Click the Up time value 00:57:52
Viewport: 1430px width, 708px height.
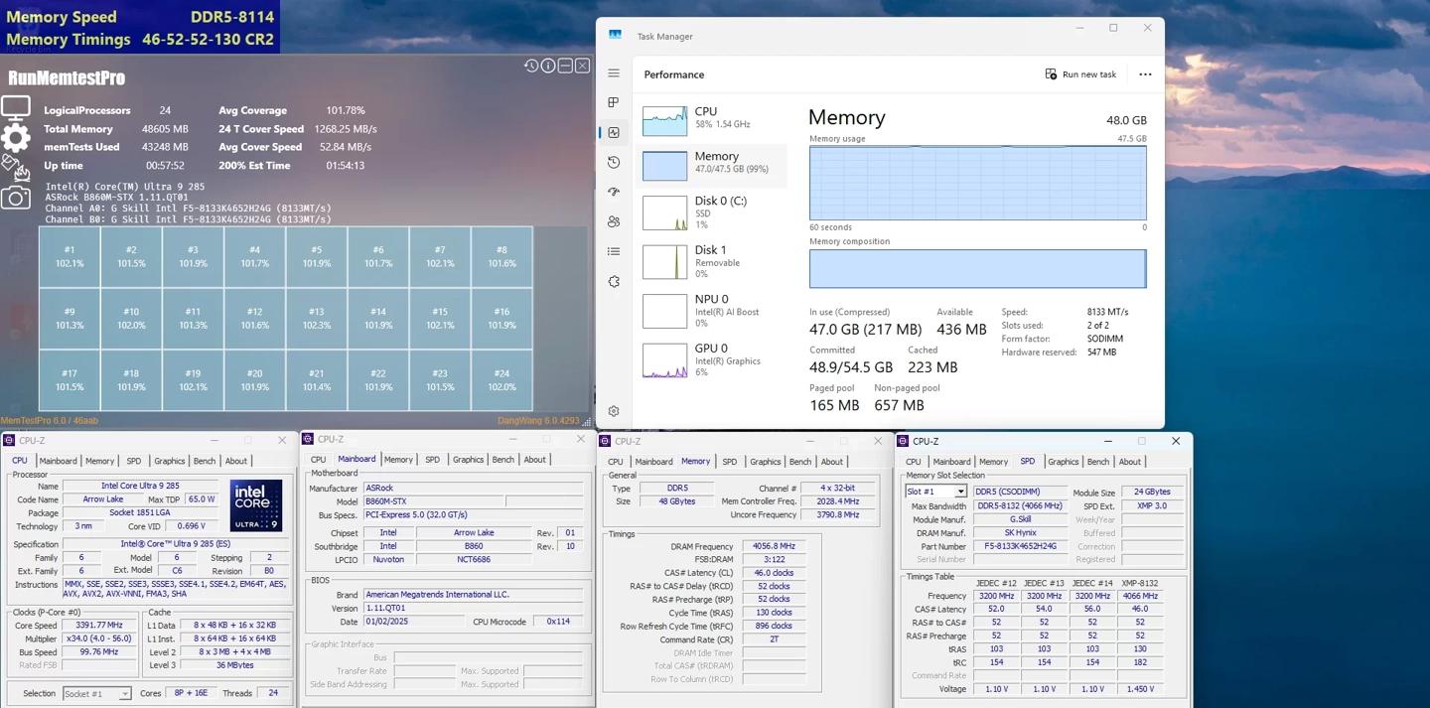[x=165, y=166]
